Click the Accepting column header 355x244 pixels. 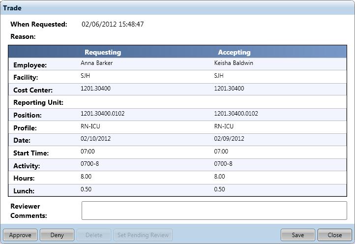[x=234, y=52]
